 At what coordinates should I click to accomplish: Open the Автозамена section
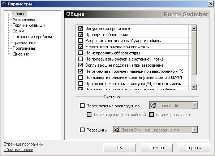point(24,19)
